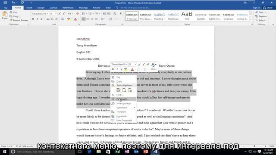Click the zoom slider in status bar

pyautogui.click(x=254, y=146)
